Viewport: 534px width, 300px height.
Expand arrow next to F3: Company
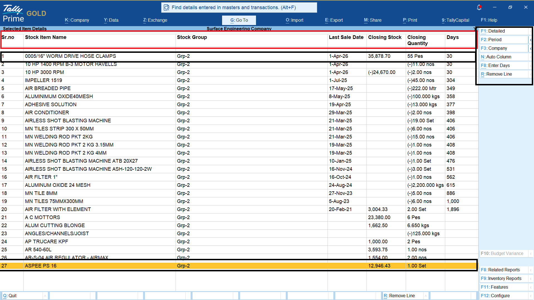(531, 48)
